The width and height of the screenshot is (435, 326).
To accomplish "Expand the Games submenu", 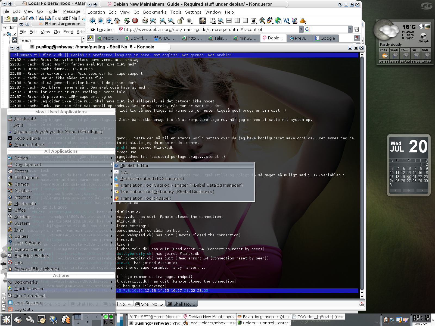I will click(61, 184).
